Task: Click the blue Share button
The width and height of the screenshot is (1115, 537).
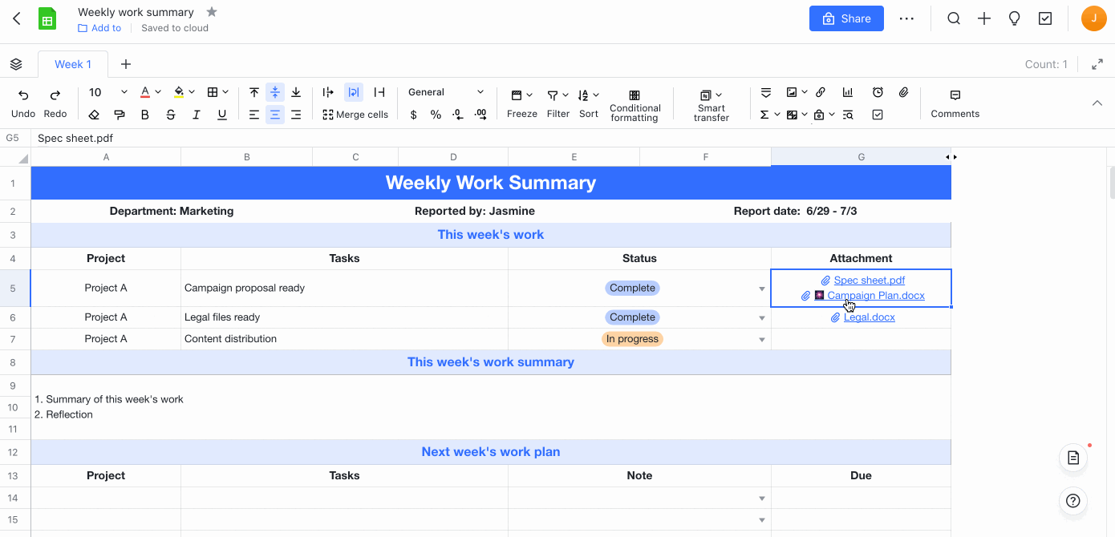Action: [x=846, y=18]
